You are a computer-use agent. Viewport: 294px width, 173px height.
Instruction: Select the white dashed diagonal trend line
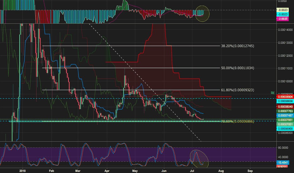[x=145, y=82]
